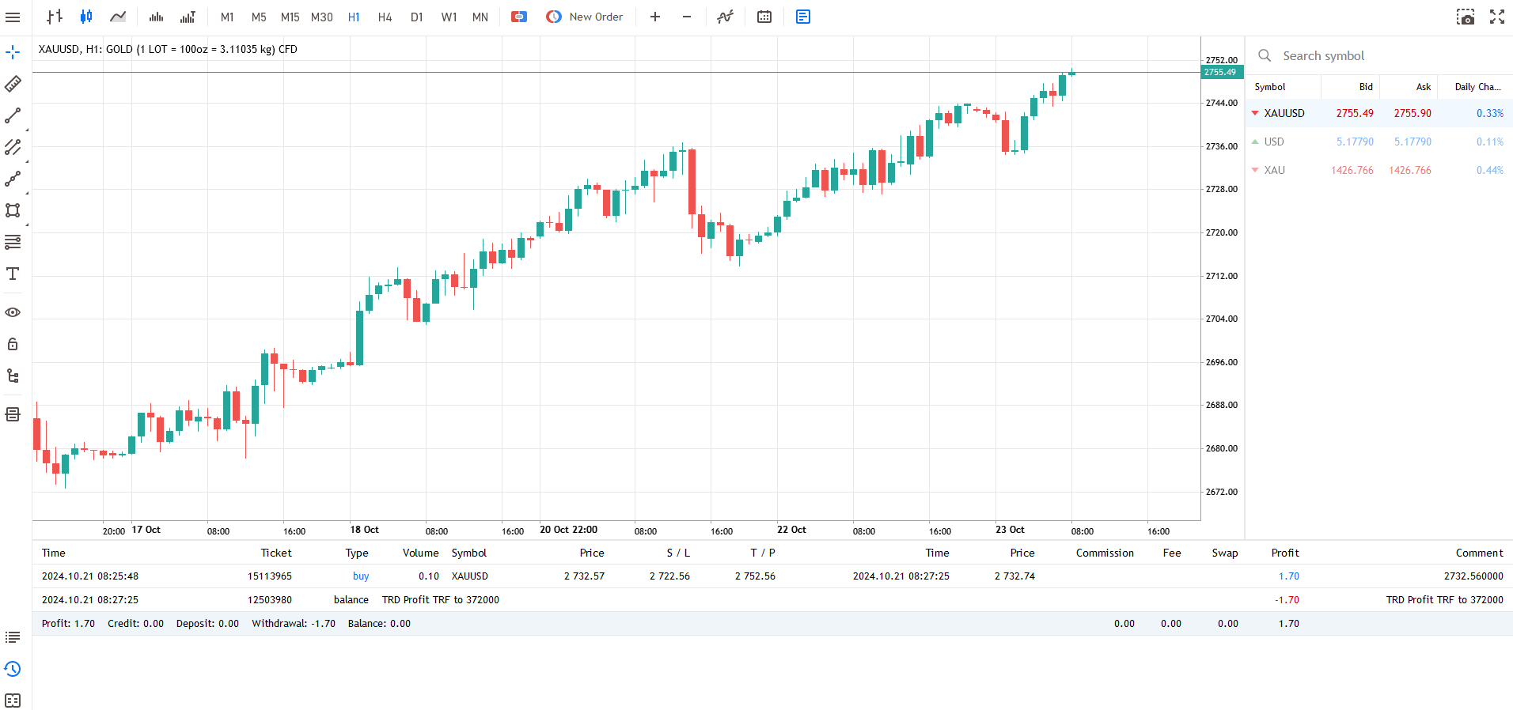Toggle drawing objects visibility eye icon

pyautogui.click(x=13, y=312)
